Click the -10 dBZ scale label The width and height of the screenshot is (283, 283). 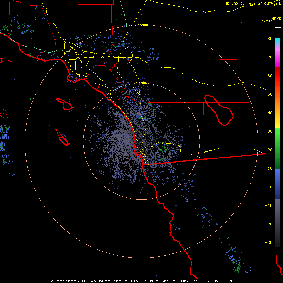(x=269, y=206)
